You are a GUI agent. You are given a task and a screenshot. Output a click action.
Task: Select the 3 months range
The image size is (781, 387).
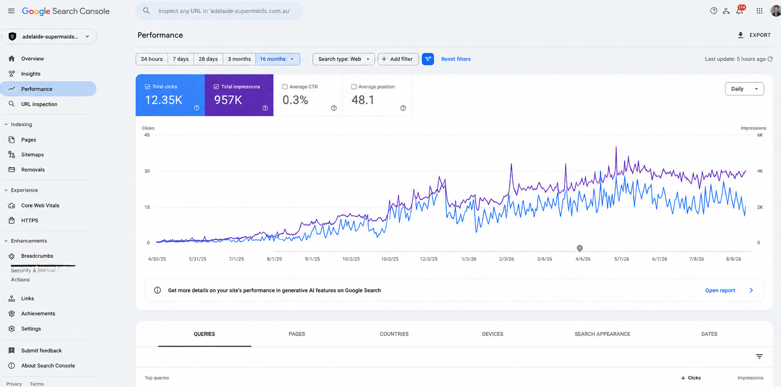[239, 59]
